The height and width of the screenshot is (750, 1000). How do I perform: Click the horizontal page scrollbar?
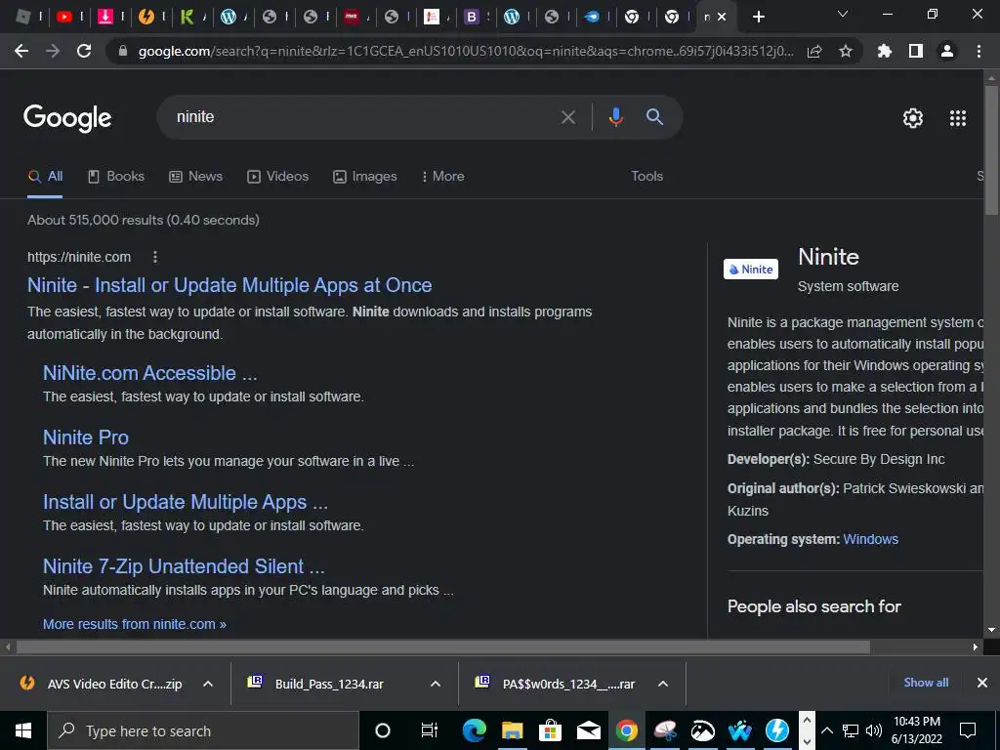[x=443, y=647]
